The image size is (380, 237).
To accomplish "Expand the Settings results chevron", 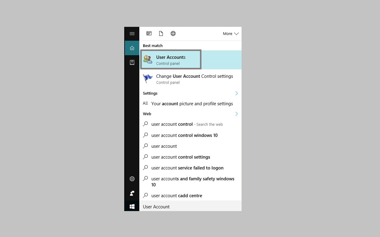I will pyautogui.click(x=236, y=93).
